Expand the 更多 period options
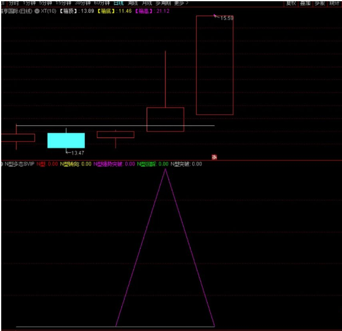The width and height of the screenshot is (342, 331). tap(181, 3)
